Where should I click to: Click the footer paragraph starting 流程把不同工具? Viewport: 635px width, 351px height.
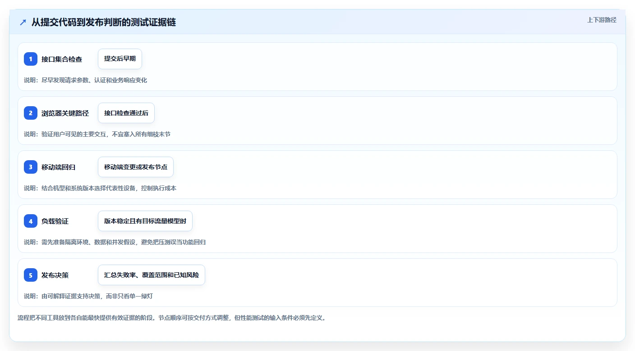(x=171, y=318)
